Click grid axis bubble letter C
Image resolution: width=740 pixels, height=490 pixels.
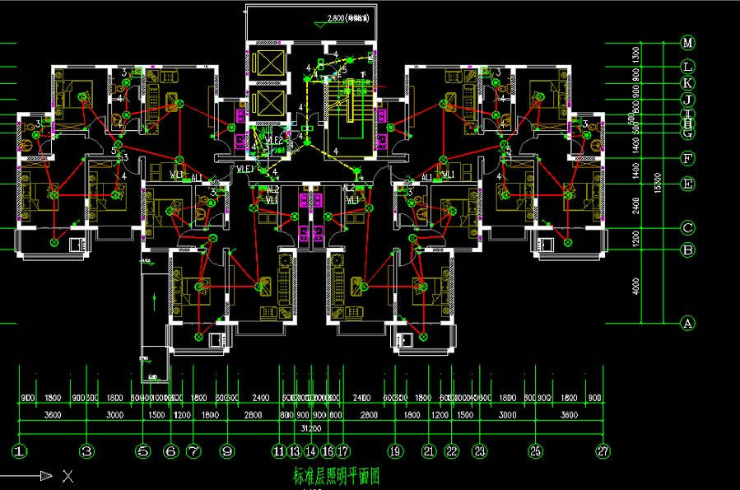click(687, 228)
